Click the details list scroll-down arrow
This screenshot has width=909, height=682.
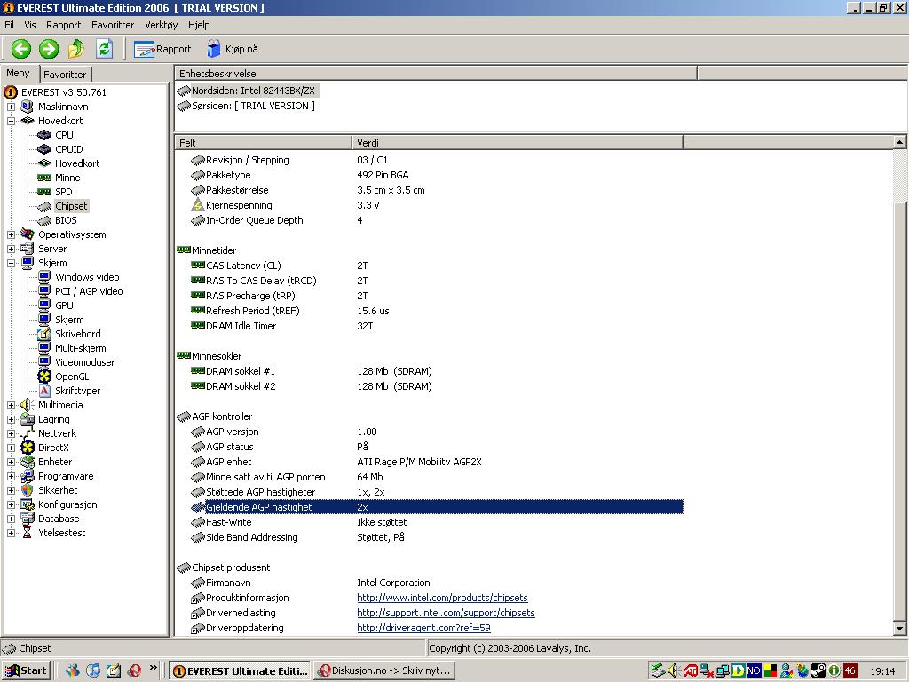coord(899,628)
